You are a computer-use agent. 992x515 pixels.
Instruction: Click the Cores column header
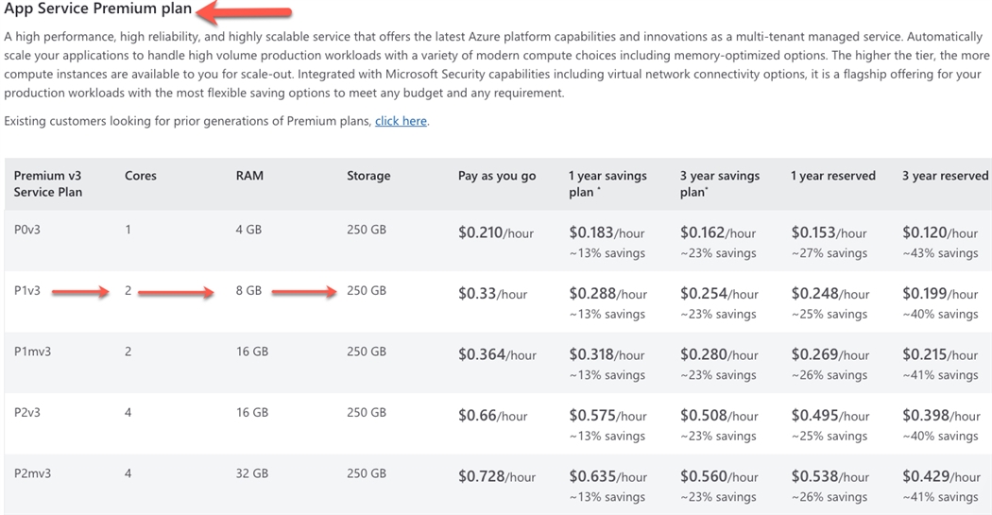click(141, 176)
